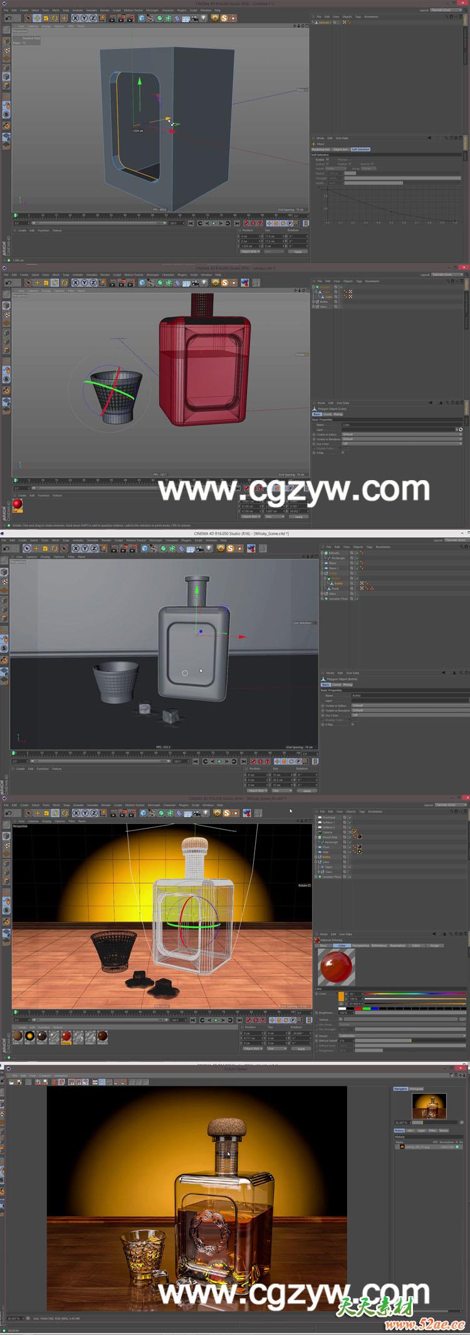This screenshot has height=1335, width=470.
Task: Select the Rotate tool in the wood-floor scene window
Action: pos(55,813)
